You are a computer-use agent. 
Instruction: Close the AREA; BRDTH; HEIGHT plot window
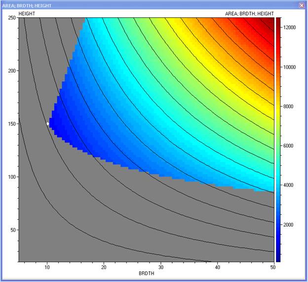click(x=301, y=5)
